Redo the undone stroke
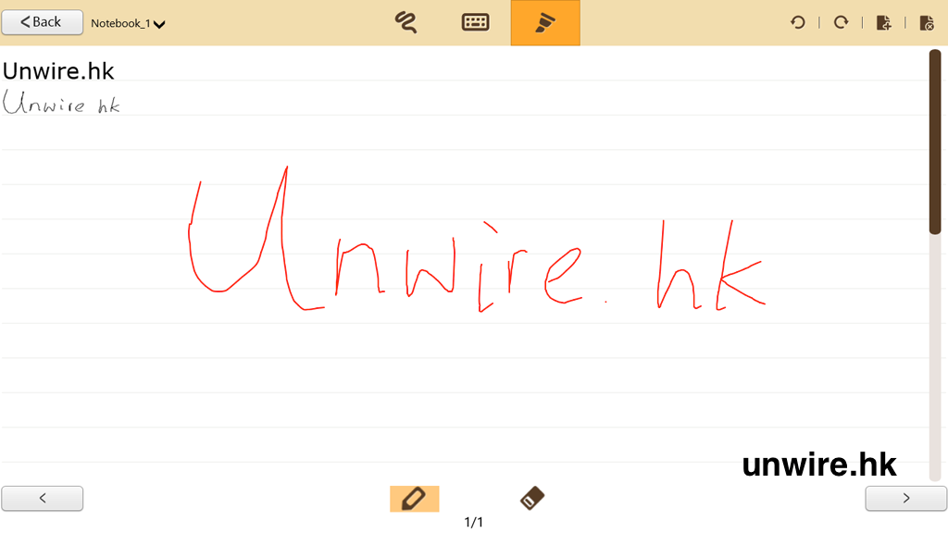The width and height of the screenshot is (948, 533). tap(841, 22)
